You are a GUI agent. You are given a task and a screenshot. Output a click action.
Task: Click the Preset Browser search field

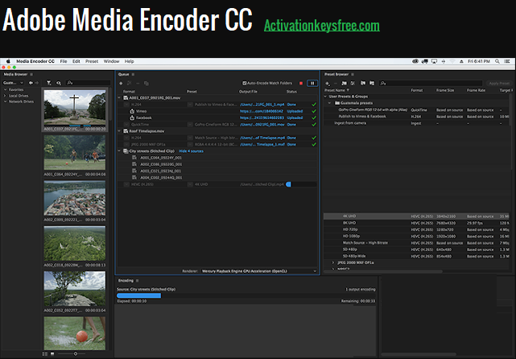tap(431, 83)
